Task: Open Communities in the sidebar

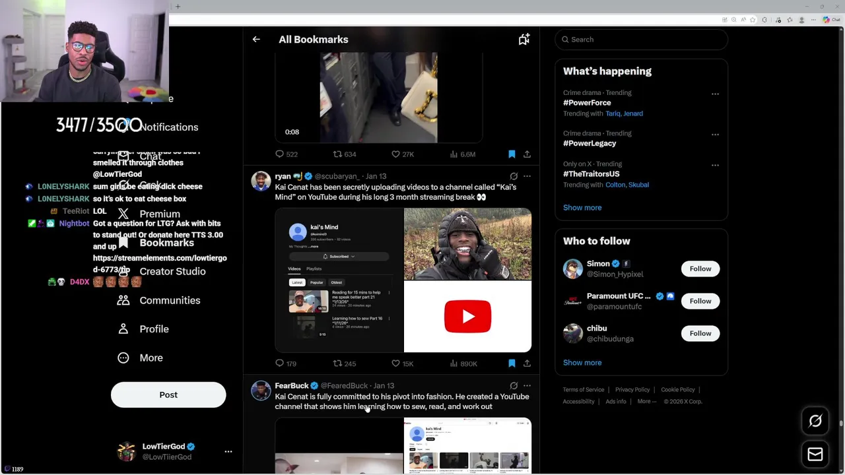Action: tap(158, 300)
